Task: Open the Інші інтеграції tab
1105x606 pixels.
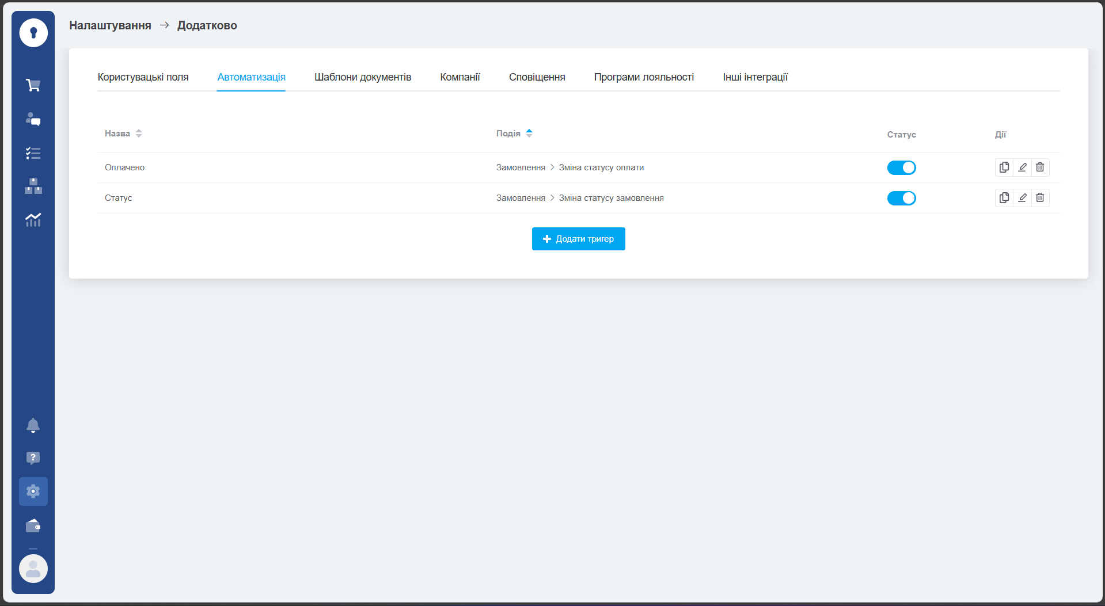Action: coord(755,77)
